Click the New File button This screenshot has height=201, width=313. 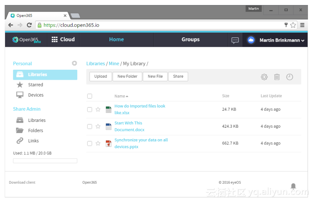(155, 76)
